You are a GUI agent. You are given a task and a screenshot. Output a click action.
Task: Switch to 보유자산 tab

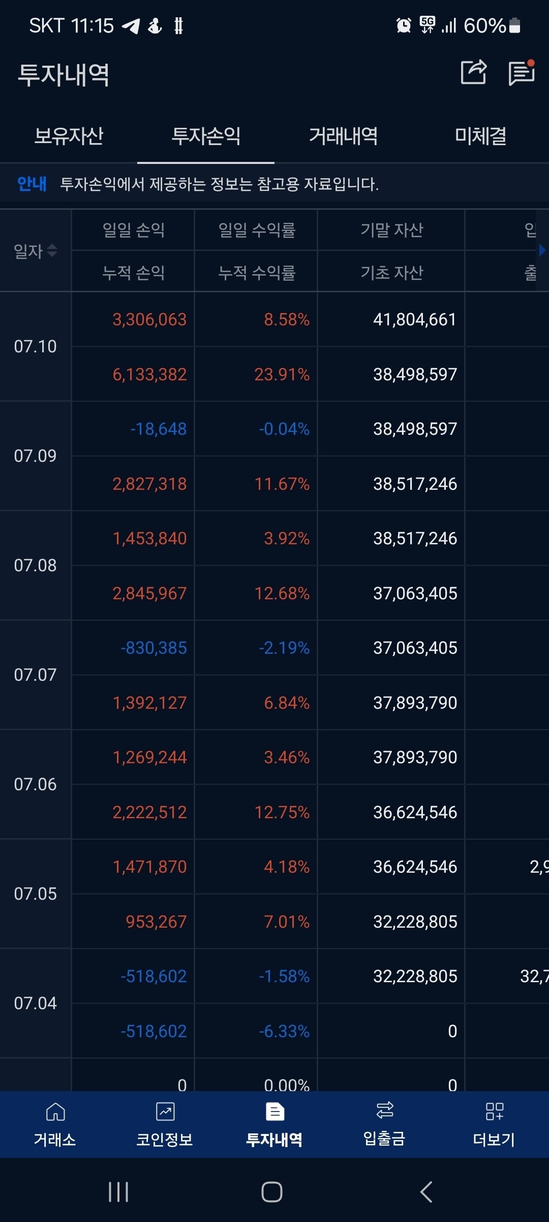pos(69,136)
